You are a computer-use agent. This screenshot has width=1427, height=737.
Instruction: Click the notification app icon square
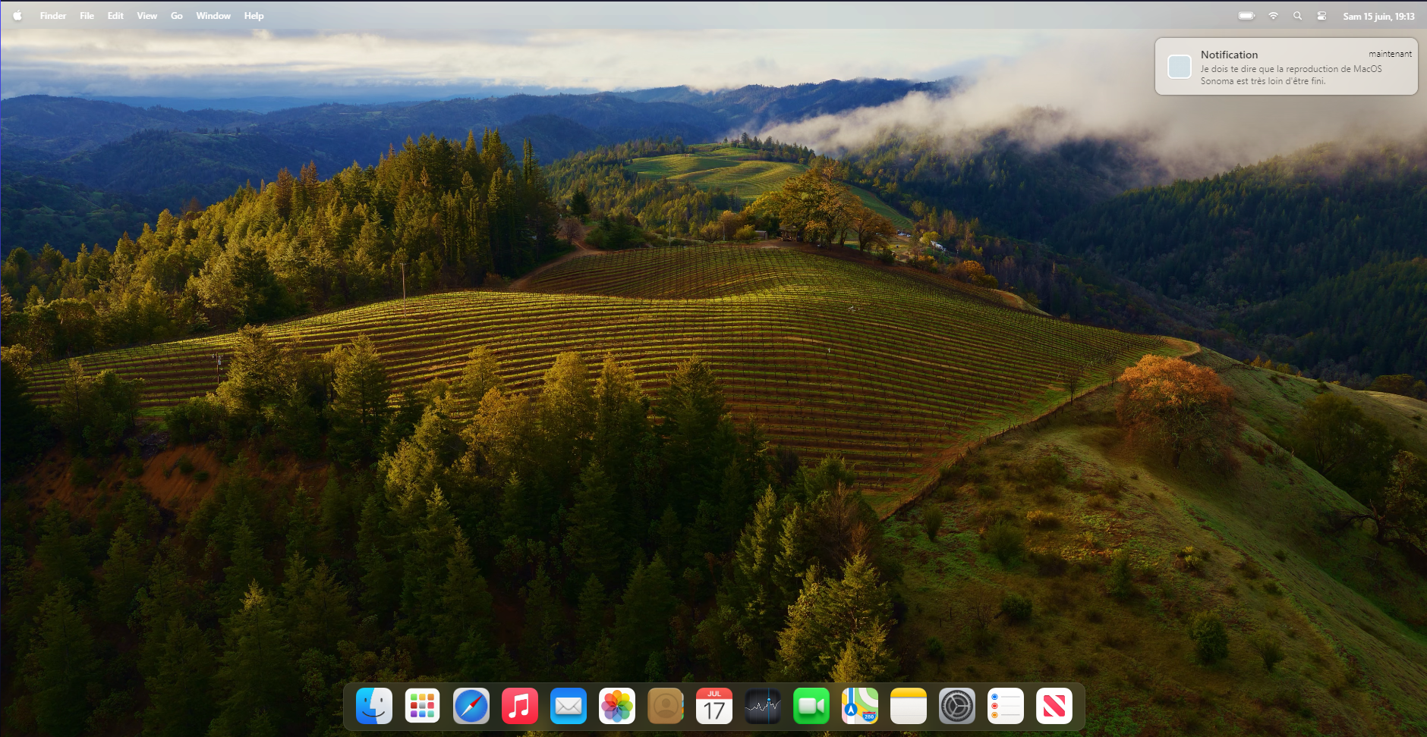(x=1179, y=67)
